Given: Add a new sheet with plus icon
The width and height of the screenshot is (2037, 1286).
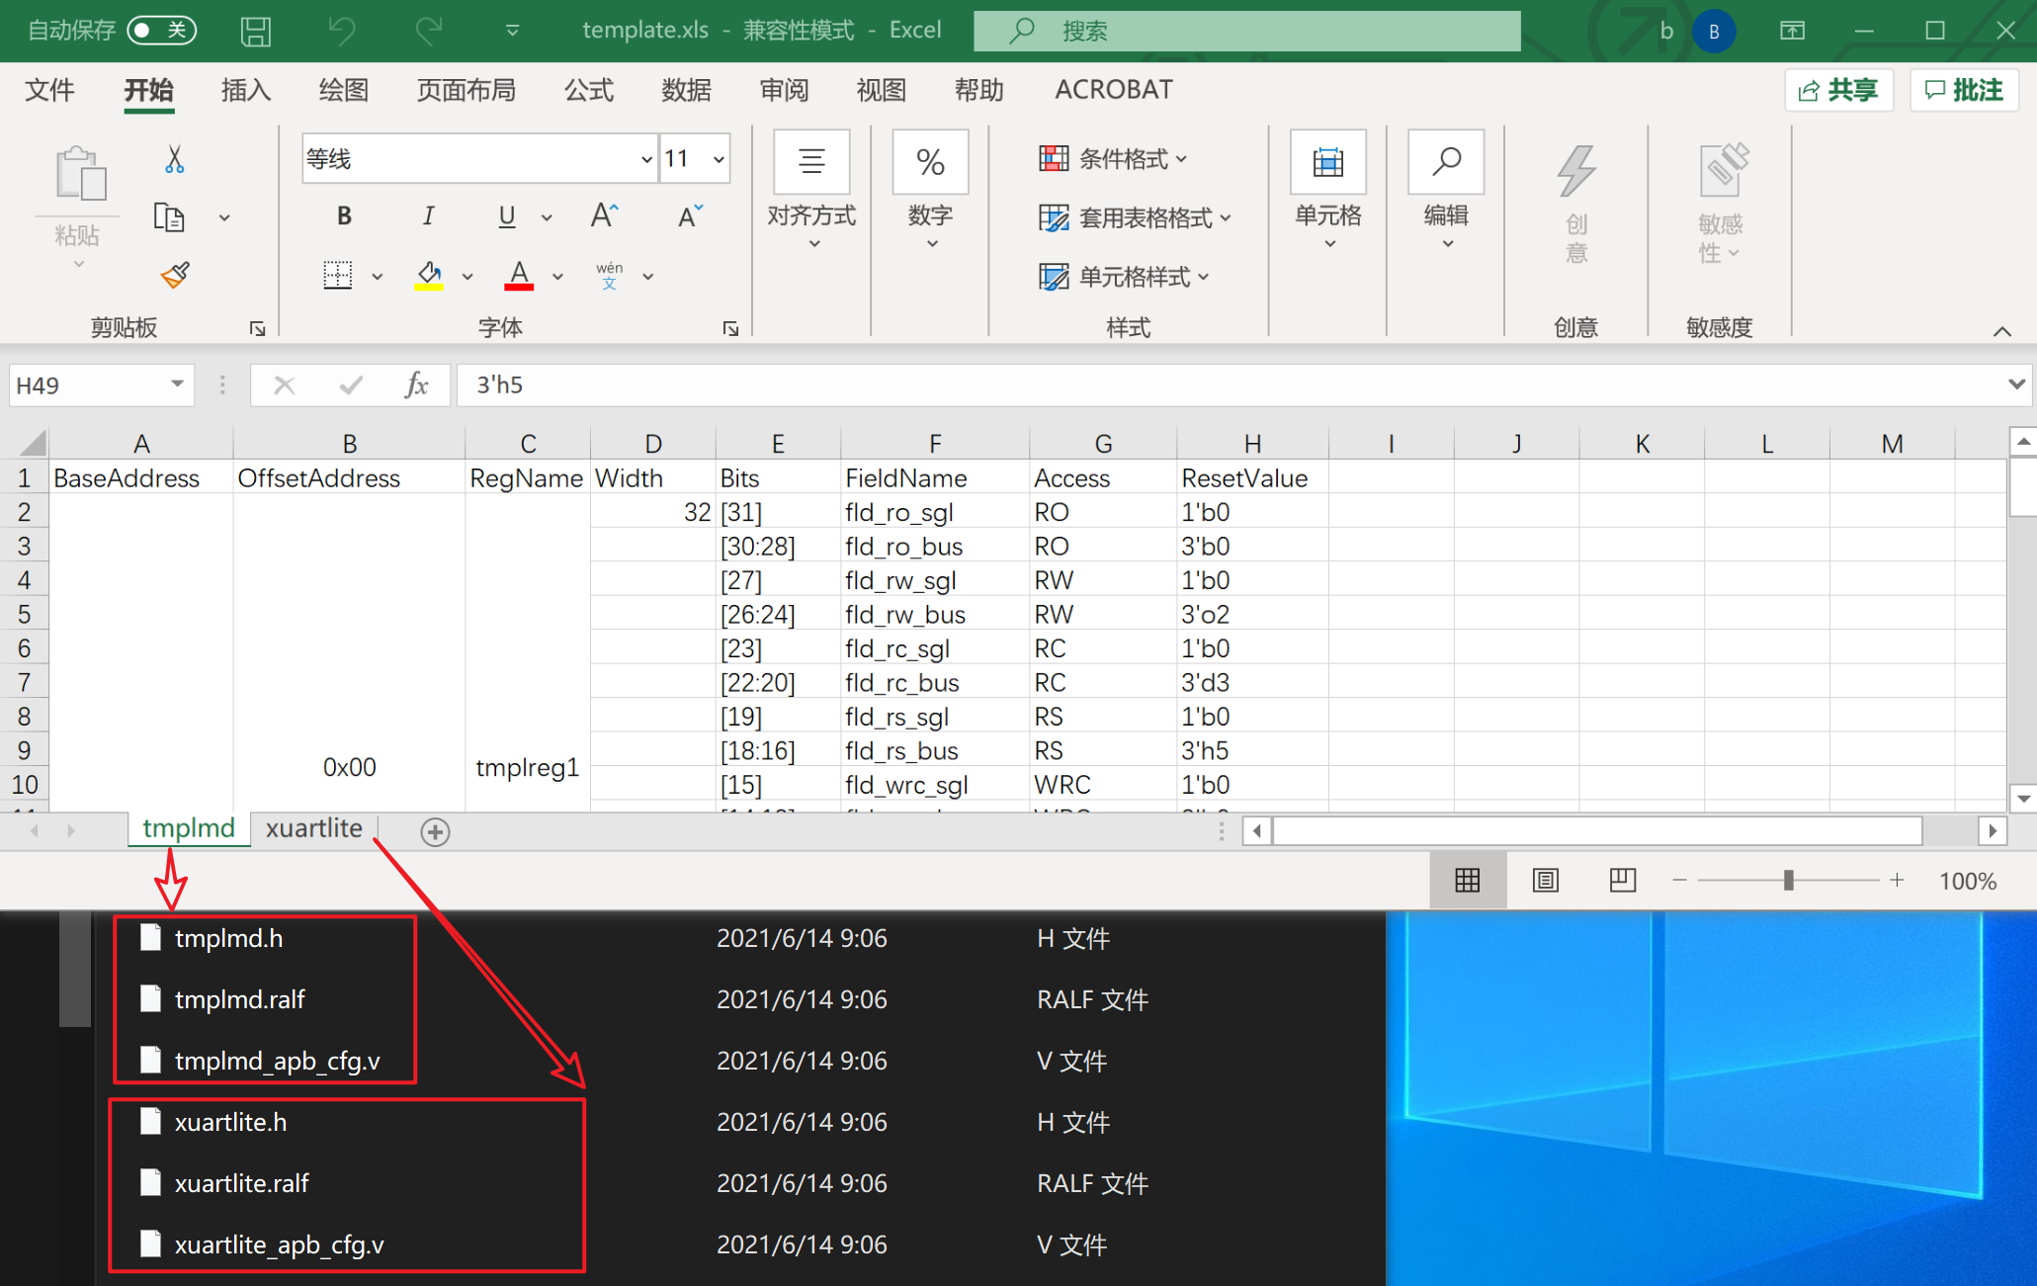Looking at the screenshot, I should coord(435,831).
